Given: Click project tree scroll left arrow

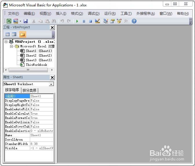Looking at the screenshot, I should tap(6, 70).
